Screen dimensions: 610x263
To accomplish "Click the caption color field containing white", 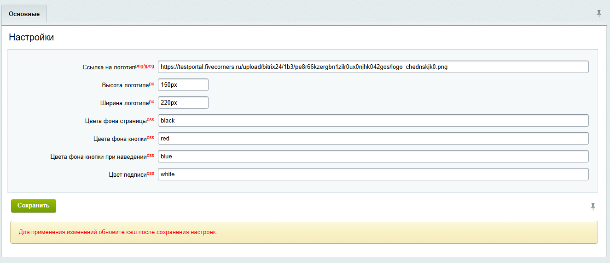I will (373, 174).
